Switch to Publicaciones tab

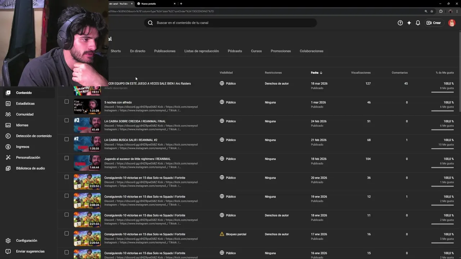[x=165, y=51]
